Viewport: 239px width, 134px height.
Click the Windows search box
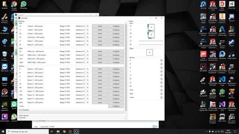tap(27, 131)
